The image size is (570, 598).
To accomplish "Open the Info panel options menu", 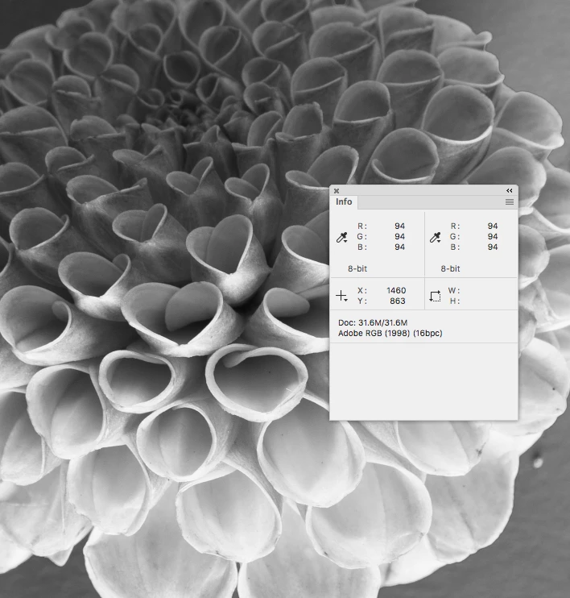I will pos(510,201).
